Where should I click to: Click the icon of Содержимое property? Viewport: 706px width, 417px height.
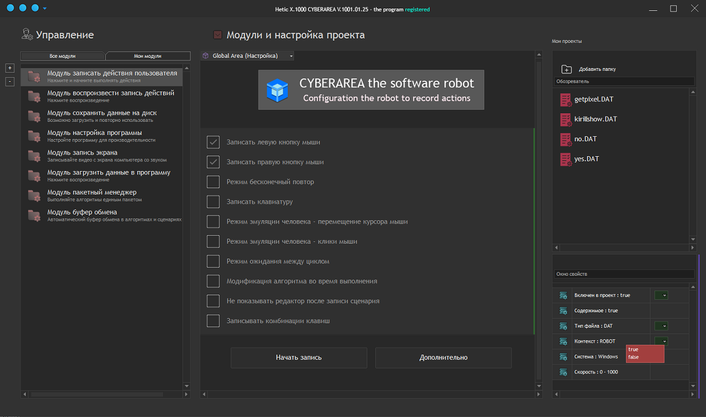click(x=564, y=311)
